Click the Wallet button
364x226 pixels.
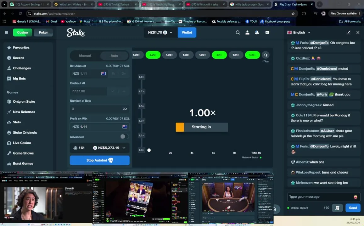point(187,32)
